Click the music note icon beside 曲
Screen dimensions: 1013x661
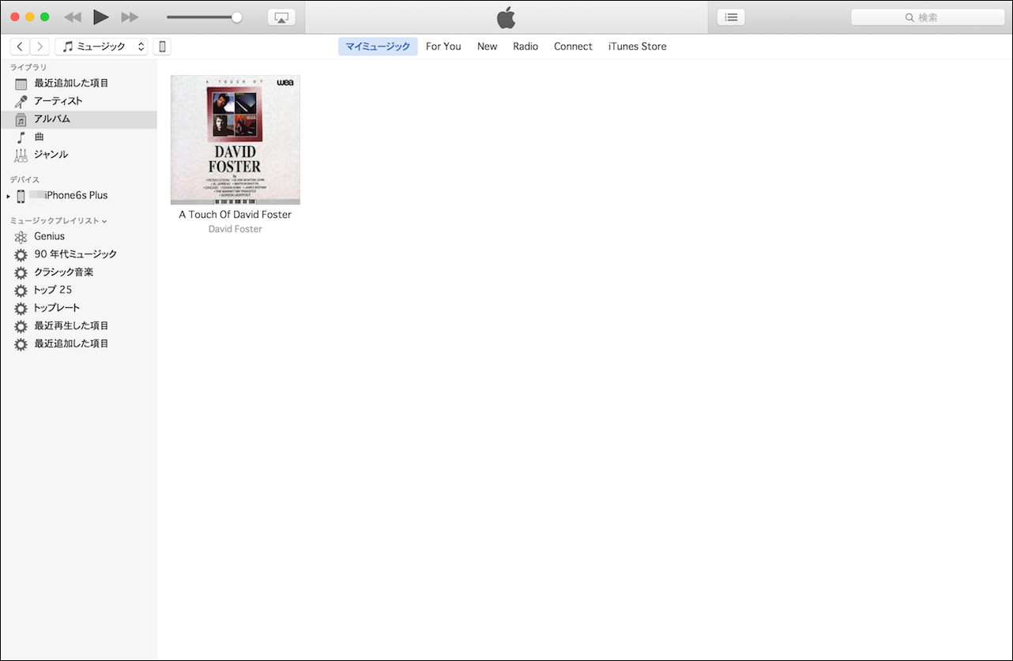click(21, 137)
